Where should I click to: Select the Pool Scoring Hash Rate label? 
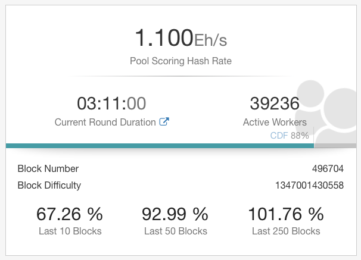point(181,61)
